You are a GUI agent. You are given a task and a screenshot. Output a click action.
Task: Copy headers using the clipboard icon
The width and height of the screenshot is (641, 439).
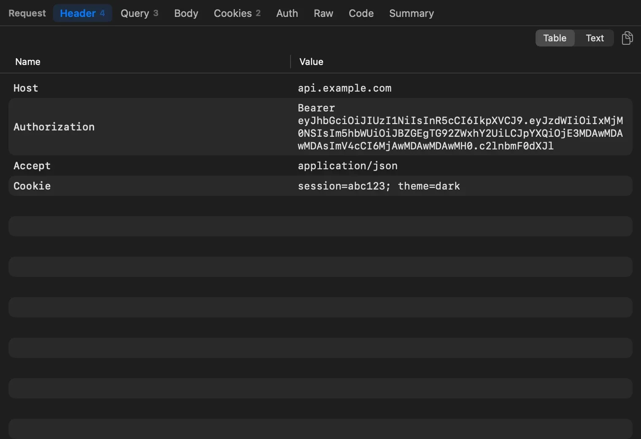point(627,38)
